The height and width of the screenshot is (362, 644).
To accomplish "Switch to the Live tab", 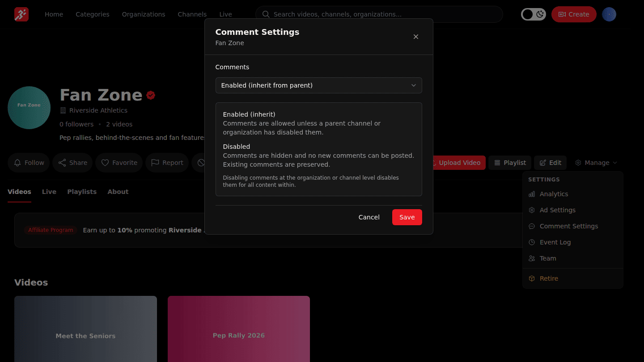I will point(49,192).
